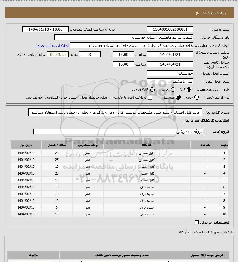Click the deadline time field 17:00
Viewport: 238px width, 262px height.
(x=123, y=54)
